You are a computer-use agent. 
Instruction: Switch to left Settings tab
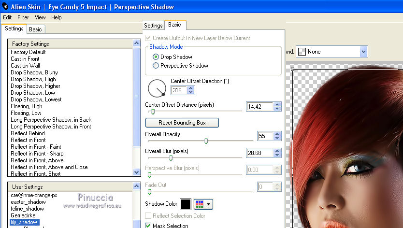pos(14,28)
